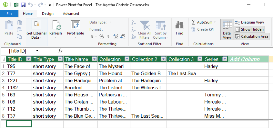The height and width of the screenshot is (128, 273).
Task: Click in the formula bar input
Action: [168, 51]
